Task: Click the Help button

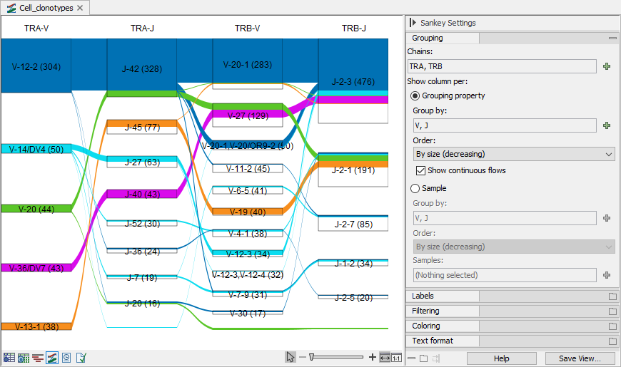Action: coord(501,358)
